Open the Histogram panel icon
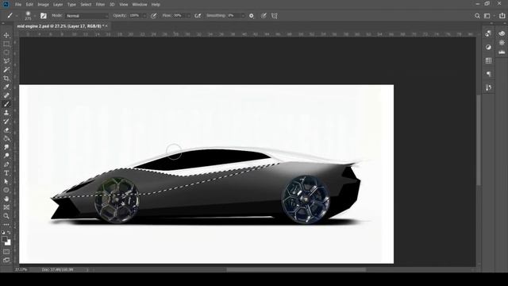Screen dimensions: 508x286 [502, 52]
